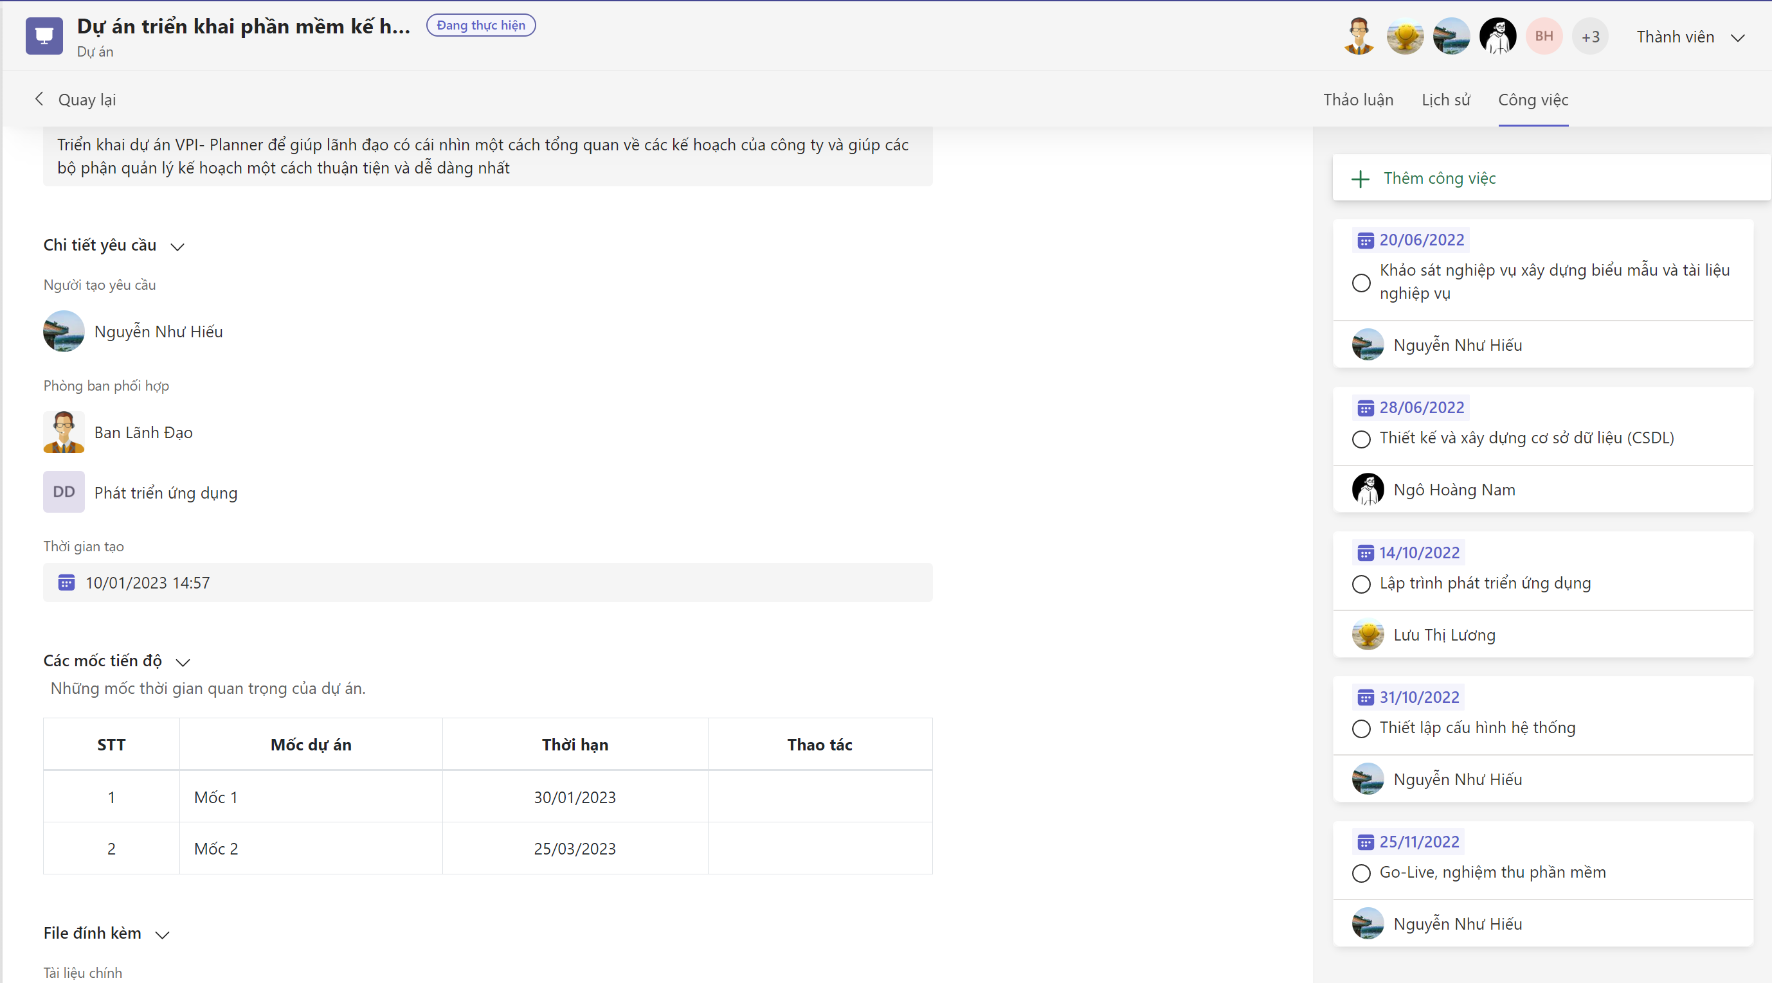Viewport: 1772px width, 983px height.
Task: Click the DD avatar for Phát triển ứng dụng
Action: point(64,492)
